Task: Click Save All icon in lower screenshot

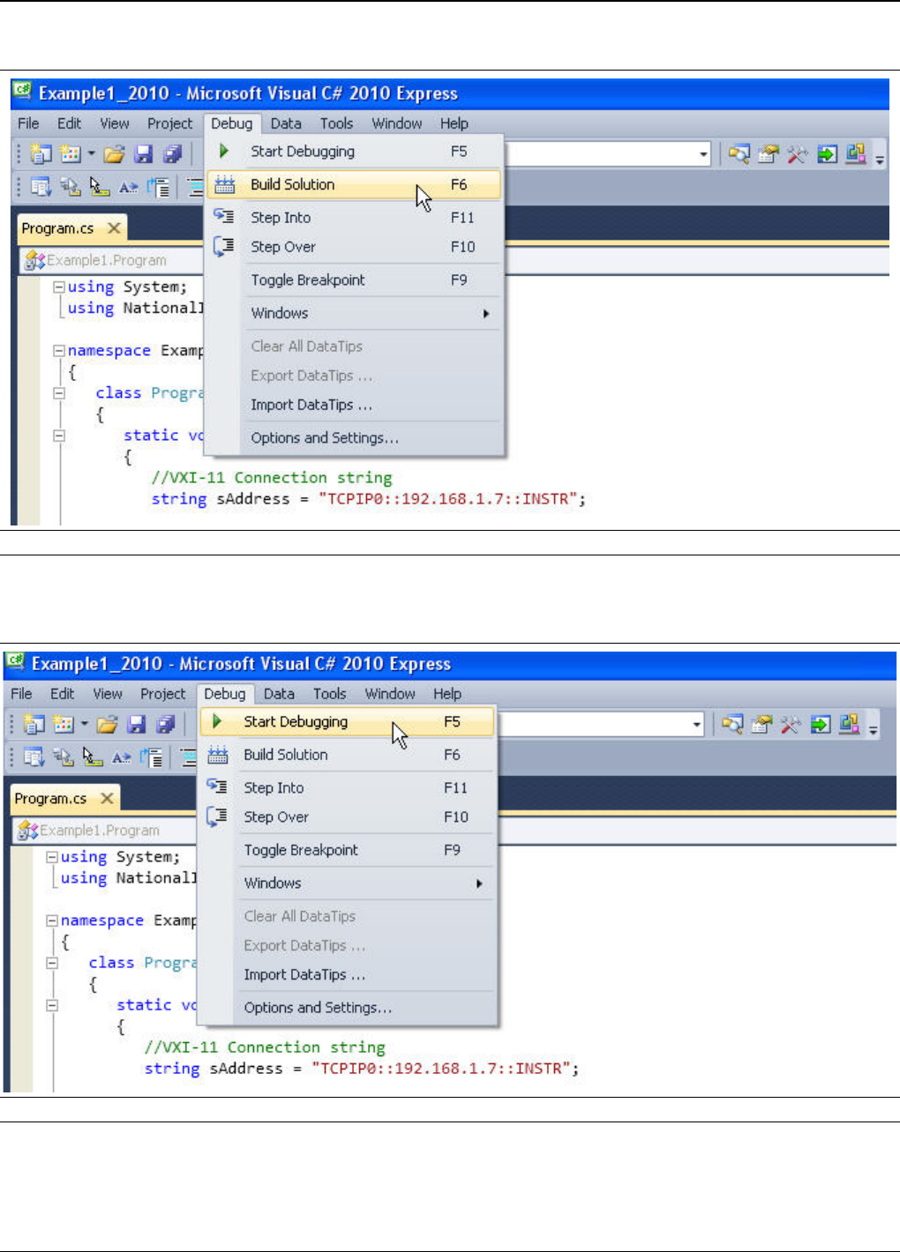Action: (x=165, y=725)
